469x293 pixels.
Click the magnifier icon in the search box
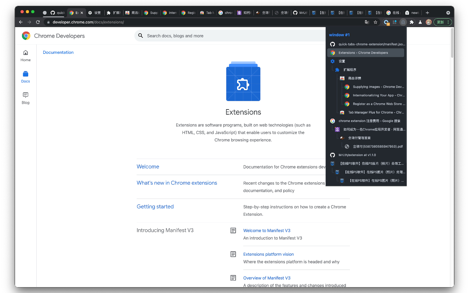point(140,36)
